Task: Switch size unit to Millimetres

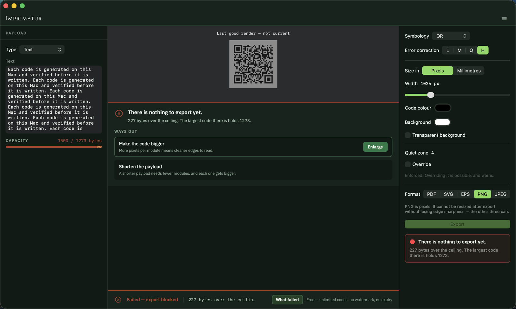Action: tap(469, 71)
